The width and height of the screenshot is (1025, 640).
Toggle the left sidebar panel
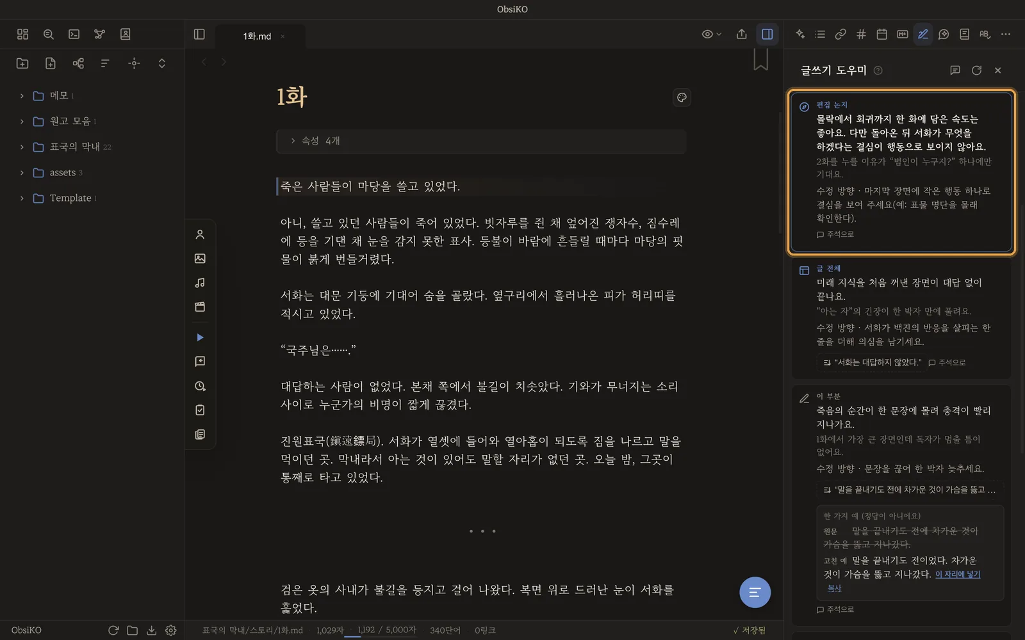coord(199,35)
